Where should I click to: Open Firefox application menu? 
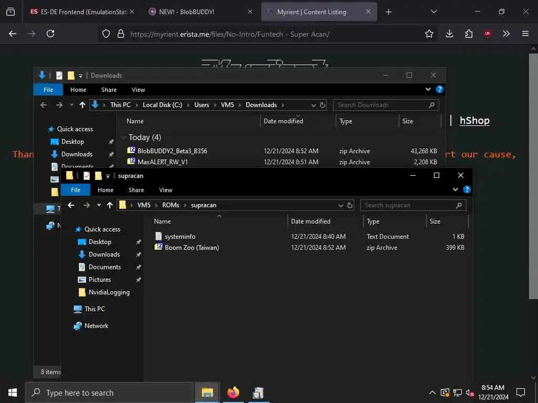[525, 34]
